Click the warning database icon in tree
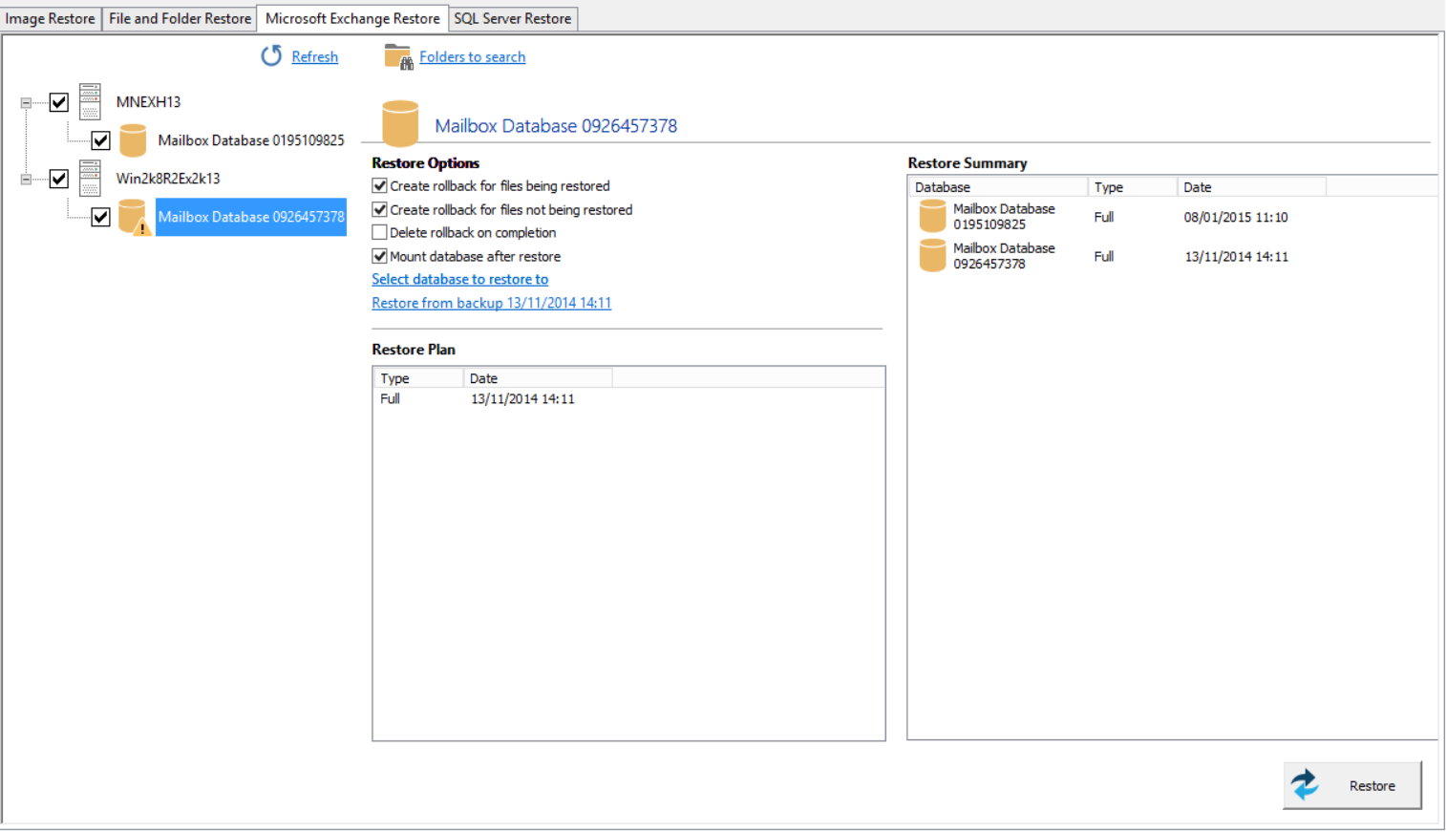 [x=133, y=218]
